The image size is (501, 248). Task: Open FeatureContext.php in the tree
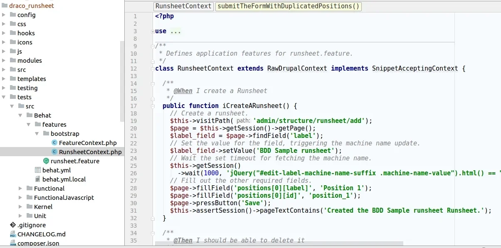(x=88, y=142)
